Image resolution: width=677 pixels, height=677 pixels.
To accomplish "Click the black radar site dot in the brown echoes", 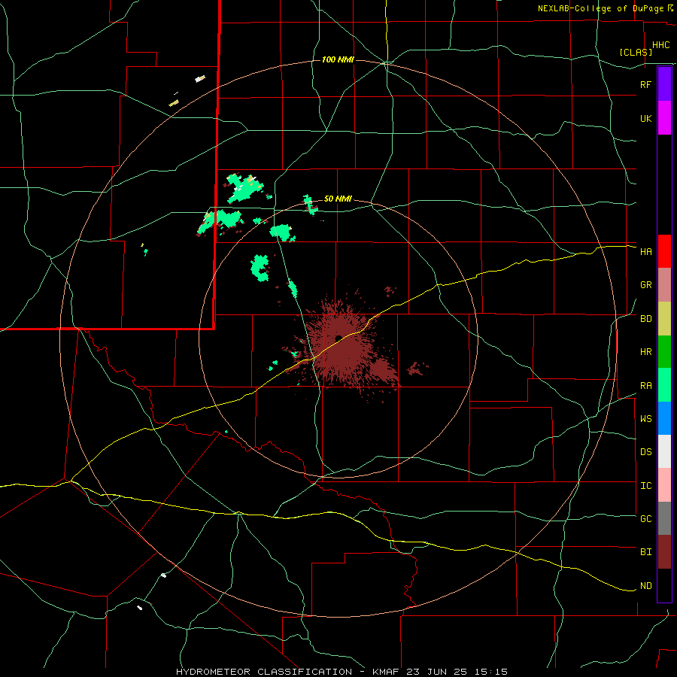I will 338,338.
